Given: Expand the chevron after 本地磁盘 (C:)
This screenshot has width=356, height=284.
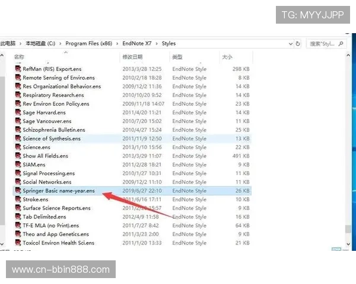Looking at the screenshot, I should (61, 44).
